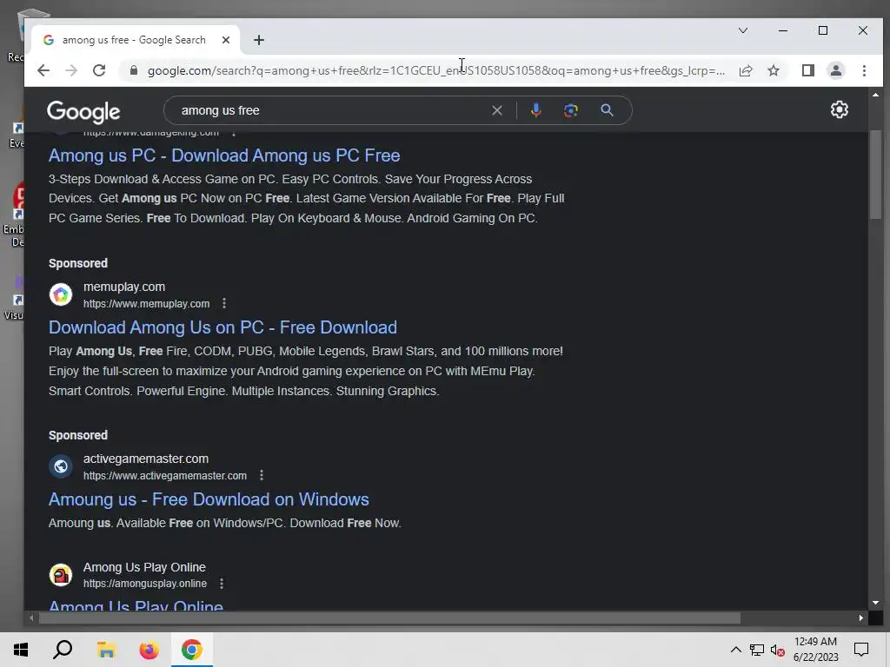Open 'Download Among Us on PC - Free Download'
The height and width of the screenshot is (667, 890).
pos(222,327)
